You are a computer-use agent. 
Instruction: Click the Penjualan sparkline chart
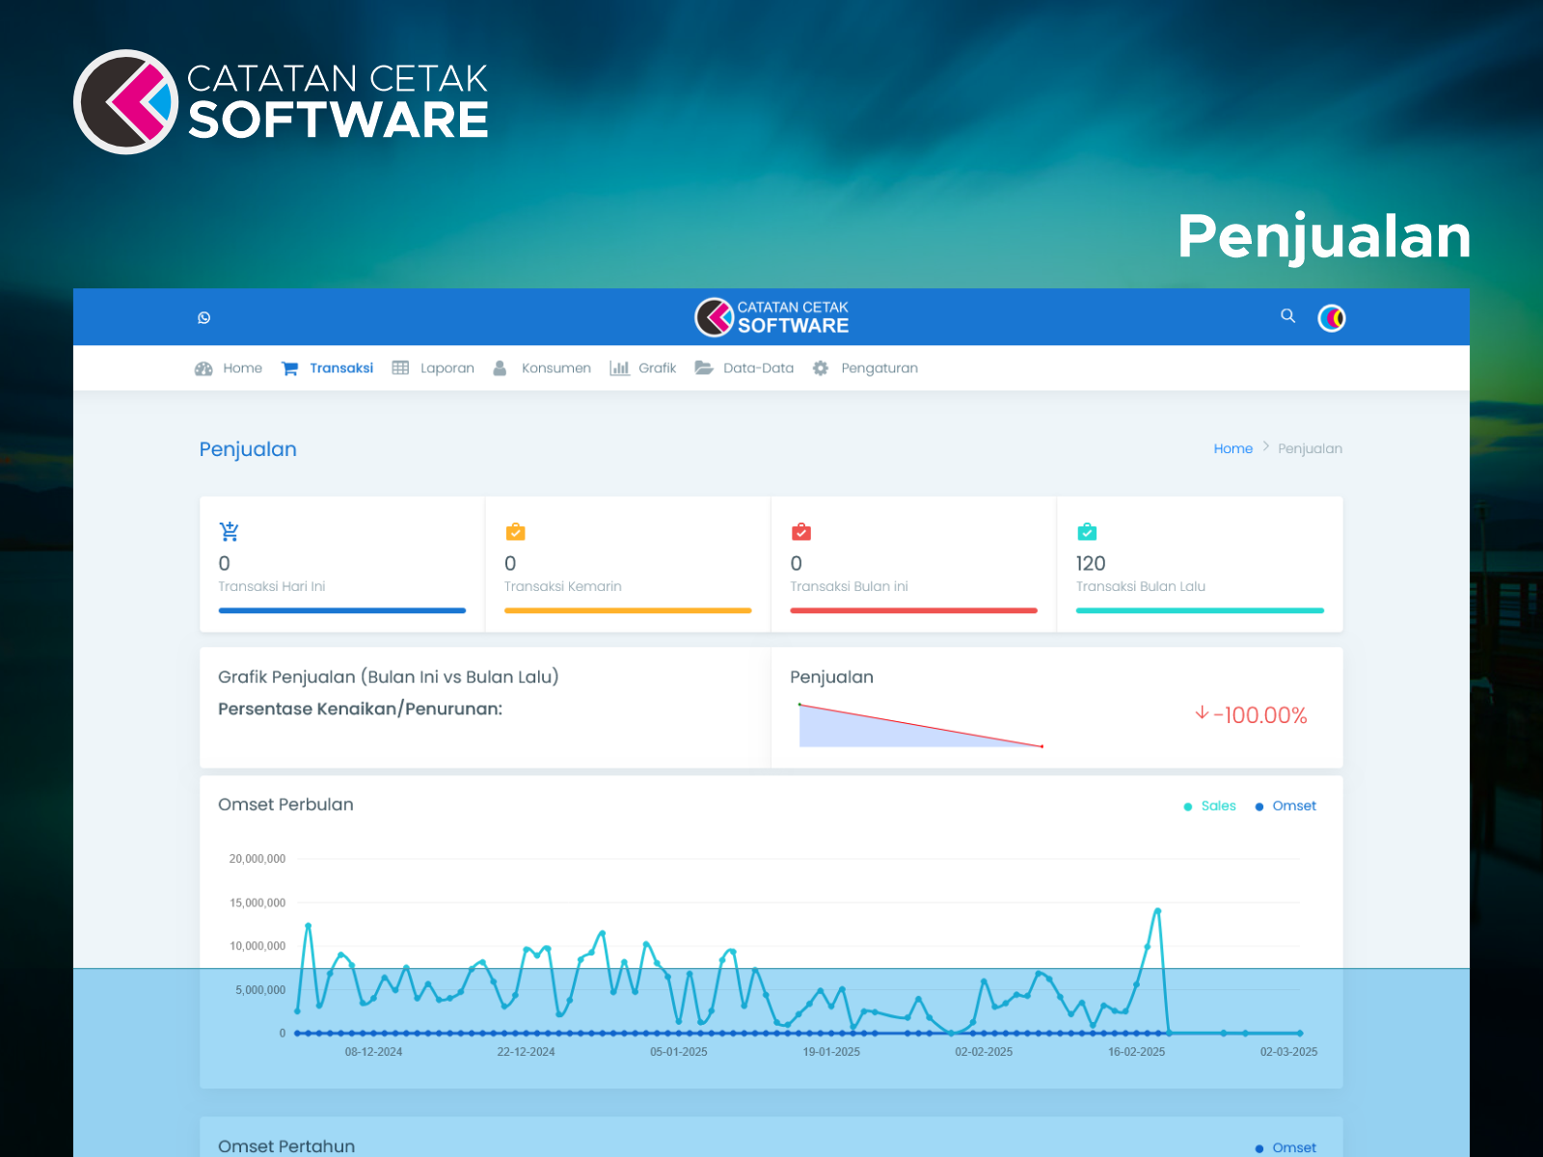921,725
